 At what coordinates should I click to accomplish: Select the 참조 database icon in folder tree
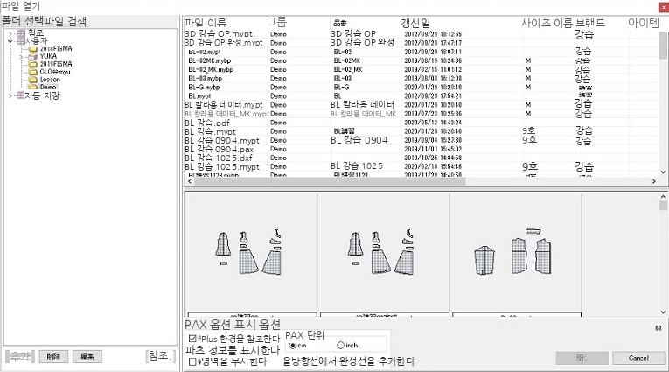tap(21, 33)
